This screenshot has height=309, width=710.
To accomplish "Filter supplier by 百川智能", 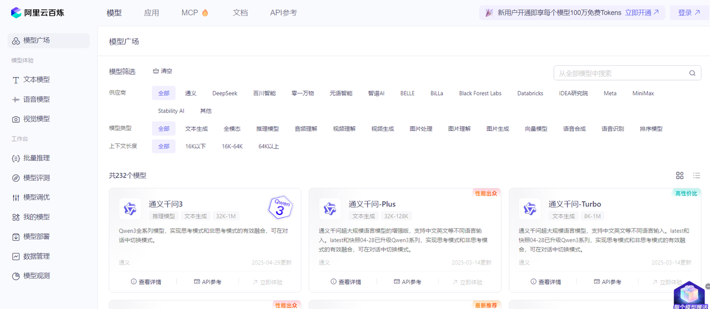I will tap(264, 94).
